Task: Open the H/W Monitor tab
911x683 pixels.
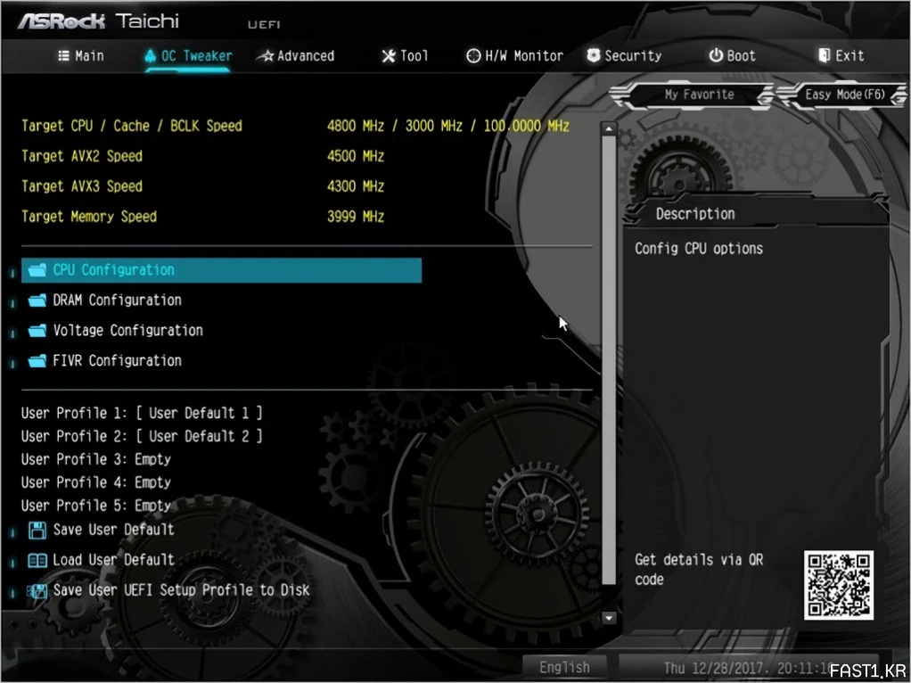Action: click(x=514, y=55)
